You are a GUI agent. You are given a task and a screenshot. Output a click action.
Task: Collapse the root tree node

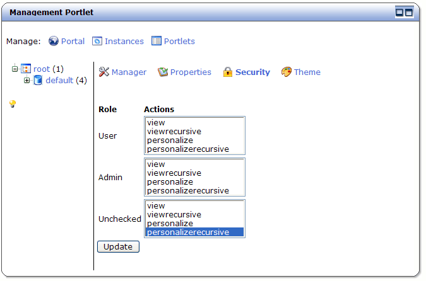(15, 69)
